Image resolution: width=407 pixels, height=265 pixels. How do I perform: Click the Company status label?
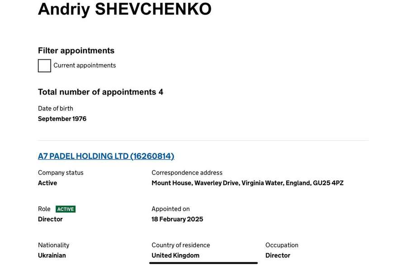click(61, 173)
